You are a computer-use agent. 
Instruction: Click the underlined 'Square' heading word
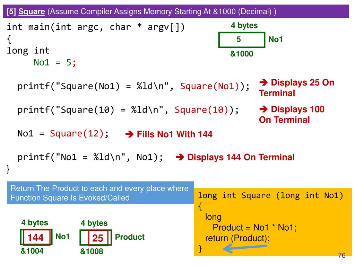click(x=32, y=11)
